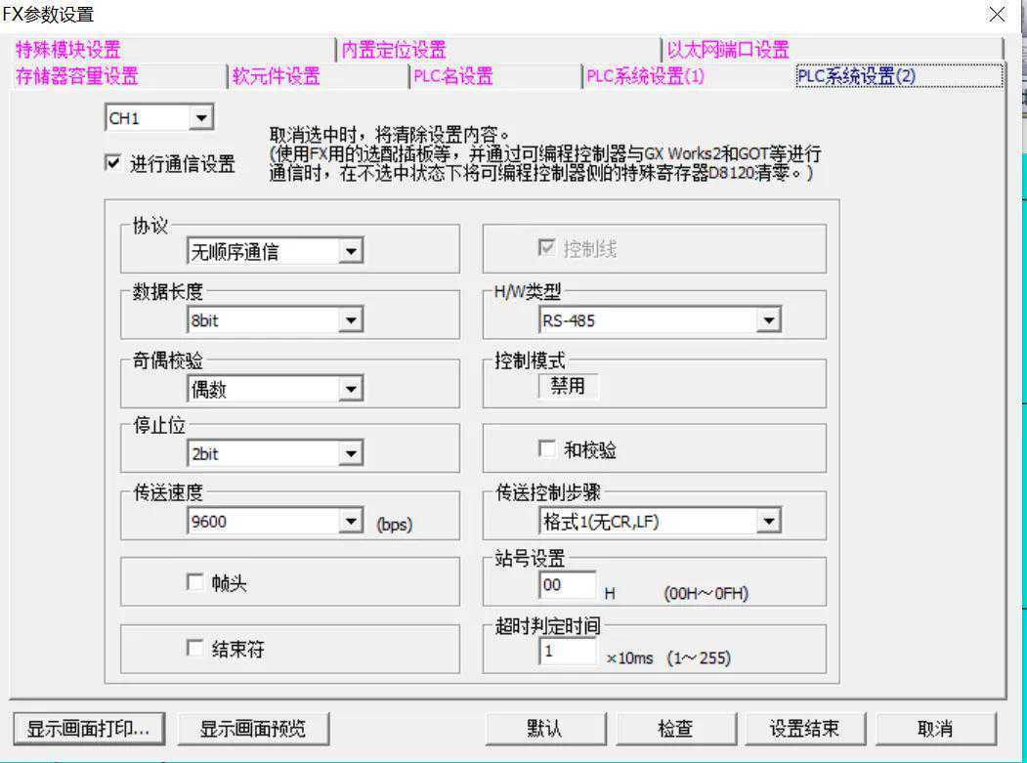The image size is (1027, 763).
Task: Click the 显示画面打印 button
Action: click(88, 729)
